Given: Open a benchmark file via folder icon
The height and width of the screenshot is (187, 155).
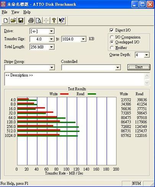Looking at the screenshot, I should (13, 21).
